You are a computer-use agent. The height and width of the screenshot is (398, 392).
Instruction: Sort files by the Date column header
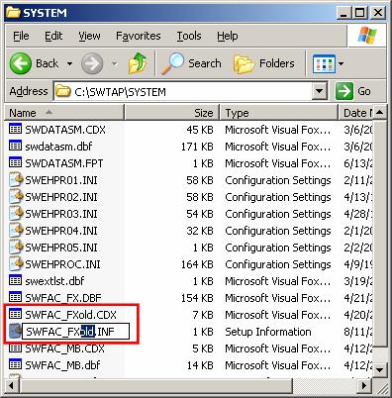click(355, 113)
